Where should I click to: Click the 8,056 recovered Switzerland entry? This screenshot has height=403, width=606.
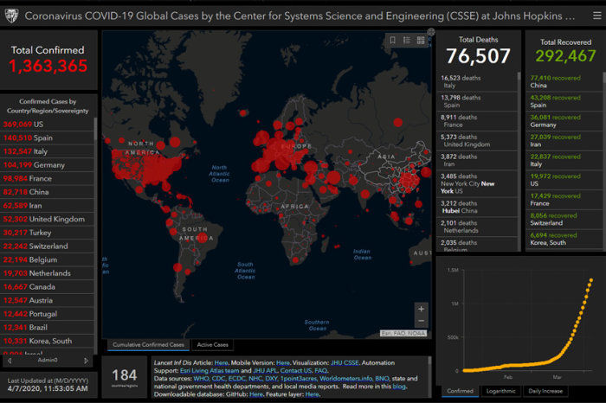pos(564,220)
